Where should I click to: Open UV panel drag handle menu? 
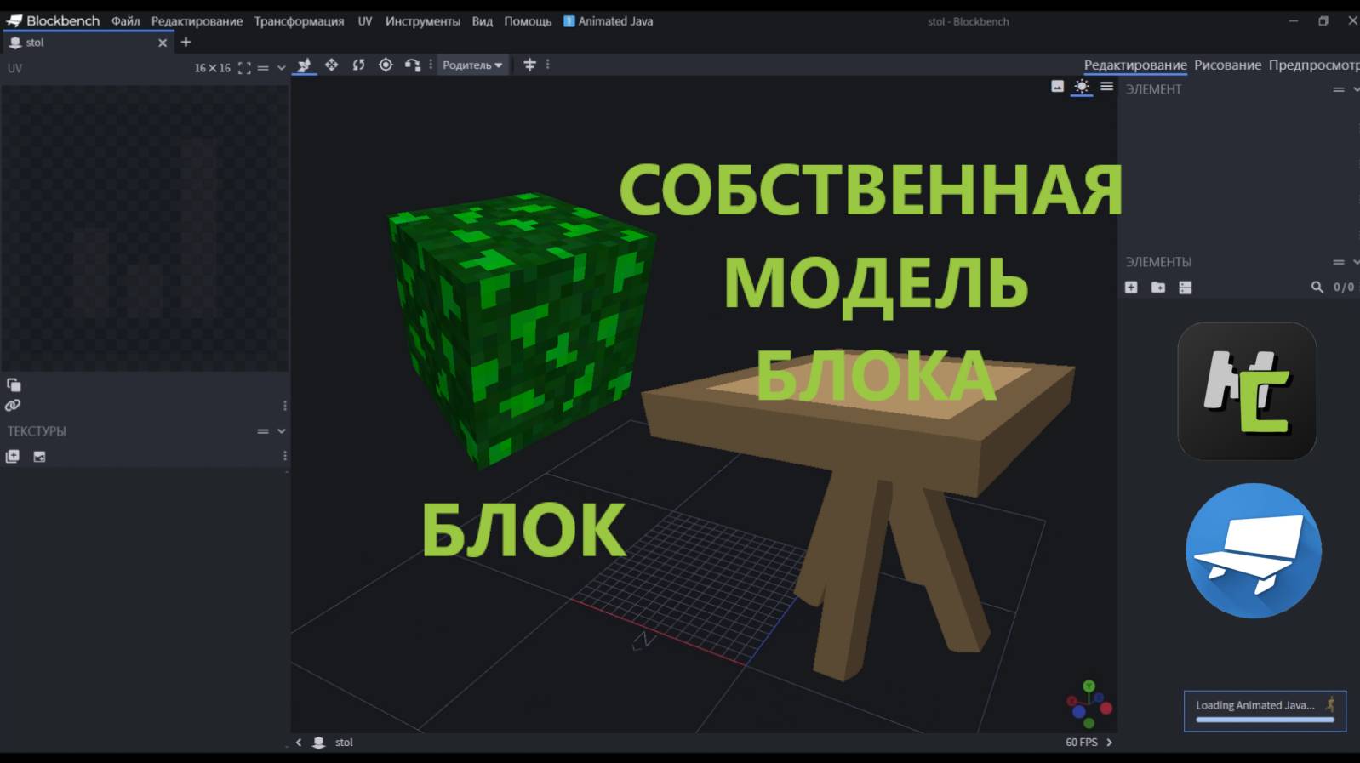coord(263,68)
